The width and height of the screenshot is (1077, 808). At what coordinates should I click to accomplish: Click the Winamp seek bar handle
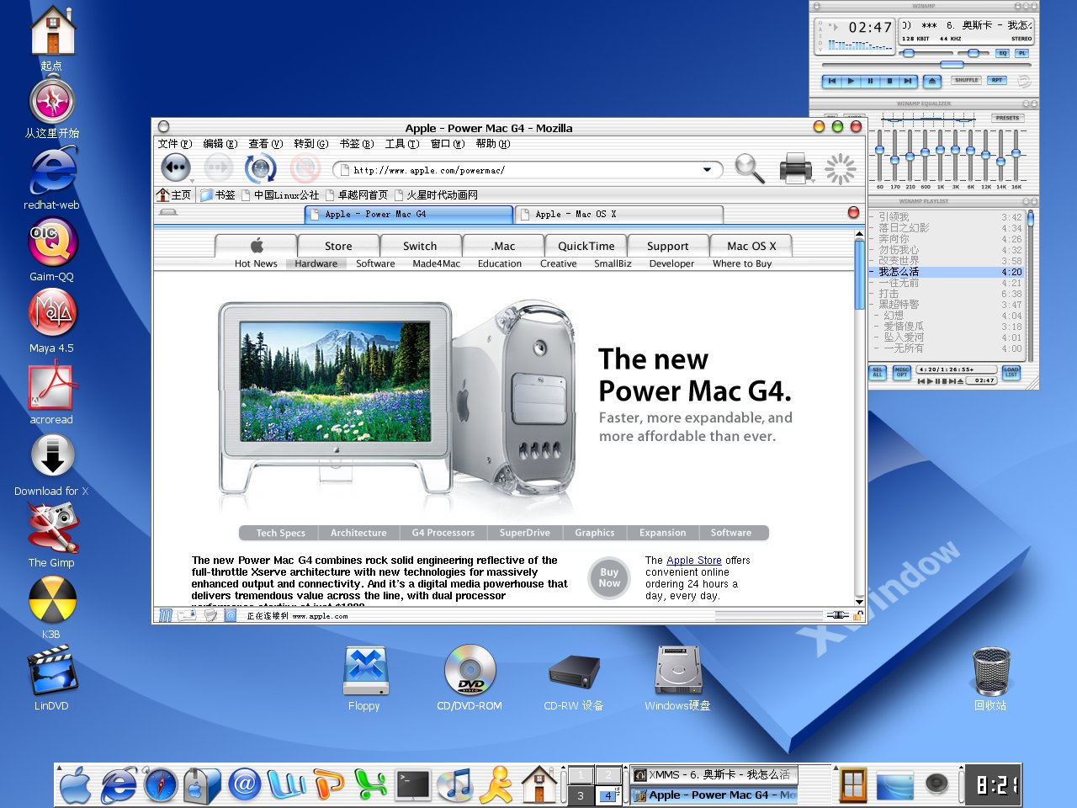952,65
